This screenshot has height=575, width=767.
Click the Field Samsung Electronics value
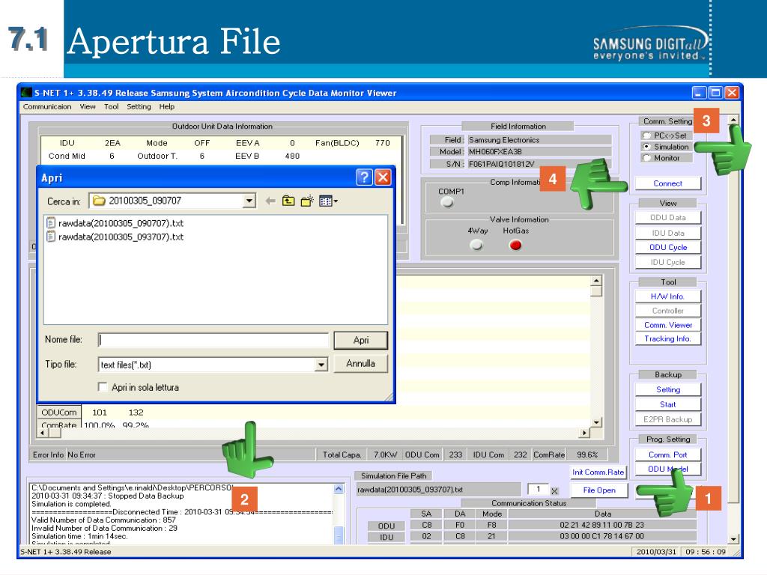tap(539, 140)
